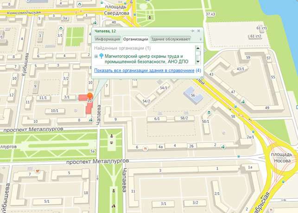Select the Организации tab
Viewport: 298px width, 213px height.
[x=135, y=39]
